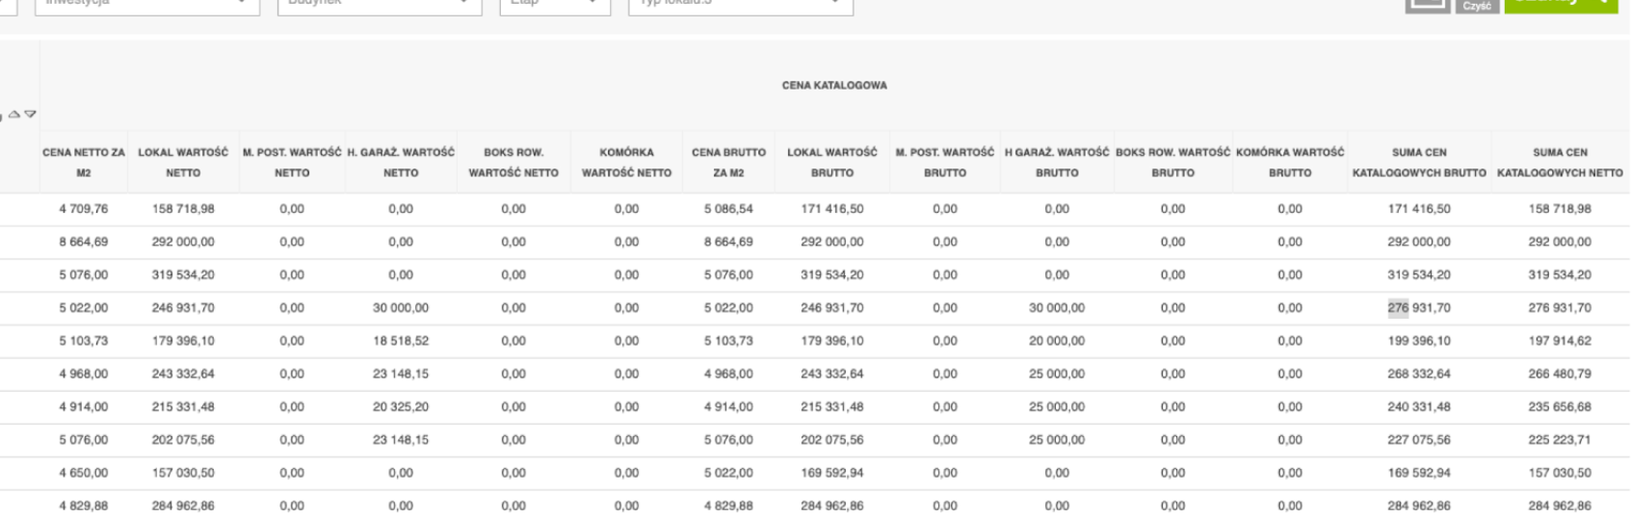Click the H. garaż. wartość netto header
The image size is (1631, 518).
point(401,163)
